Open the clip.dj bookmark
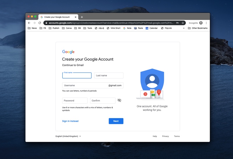233x159 pixels. tap(99, 28)
